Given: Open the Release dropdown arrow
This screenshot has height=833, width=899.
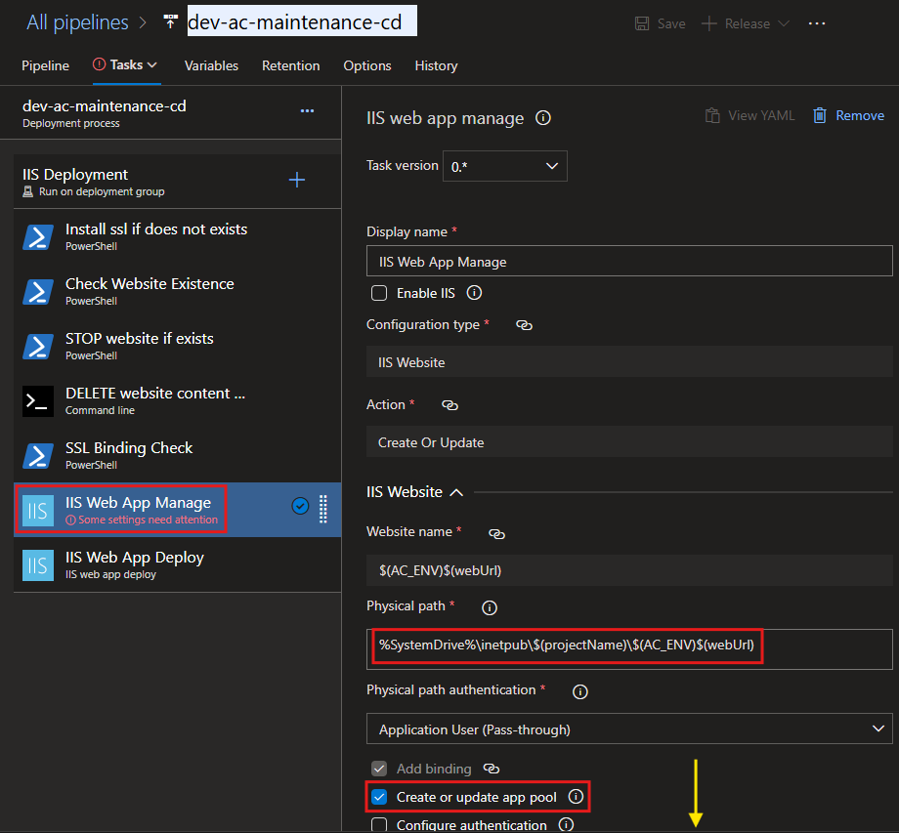Looking at the screenshot, I should click(x=784, y=23).
